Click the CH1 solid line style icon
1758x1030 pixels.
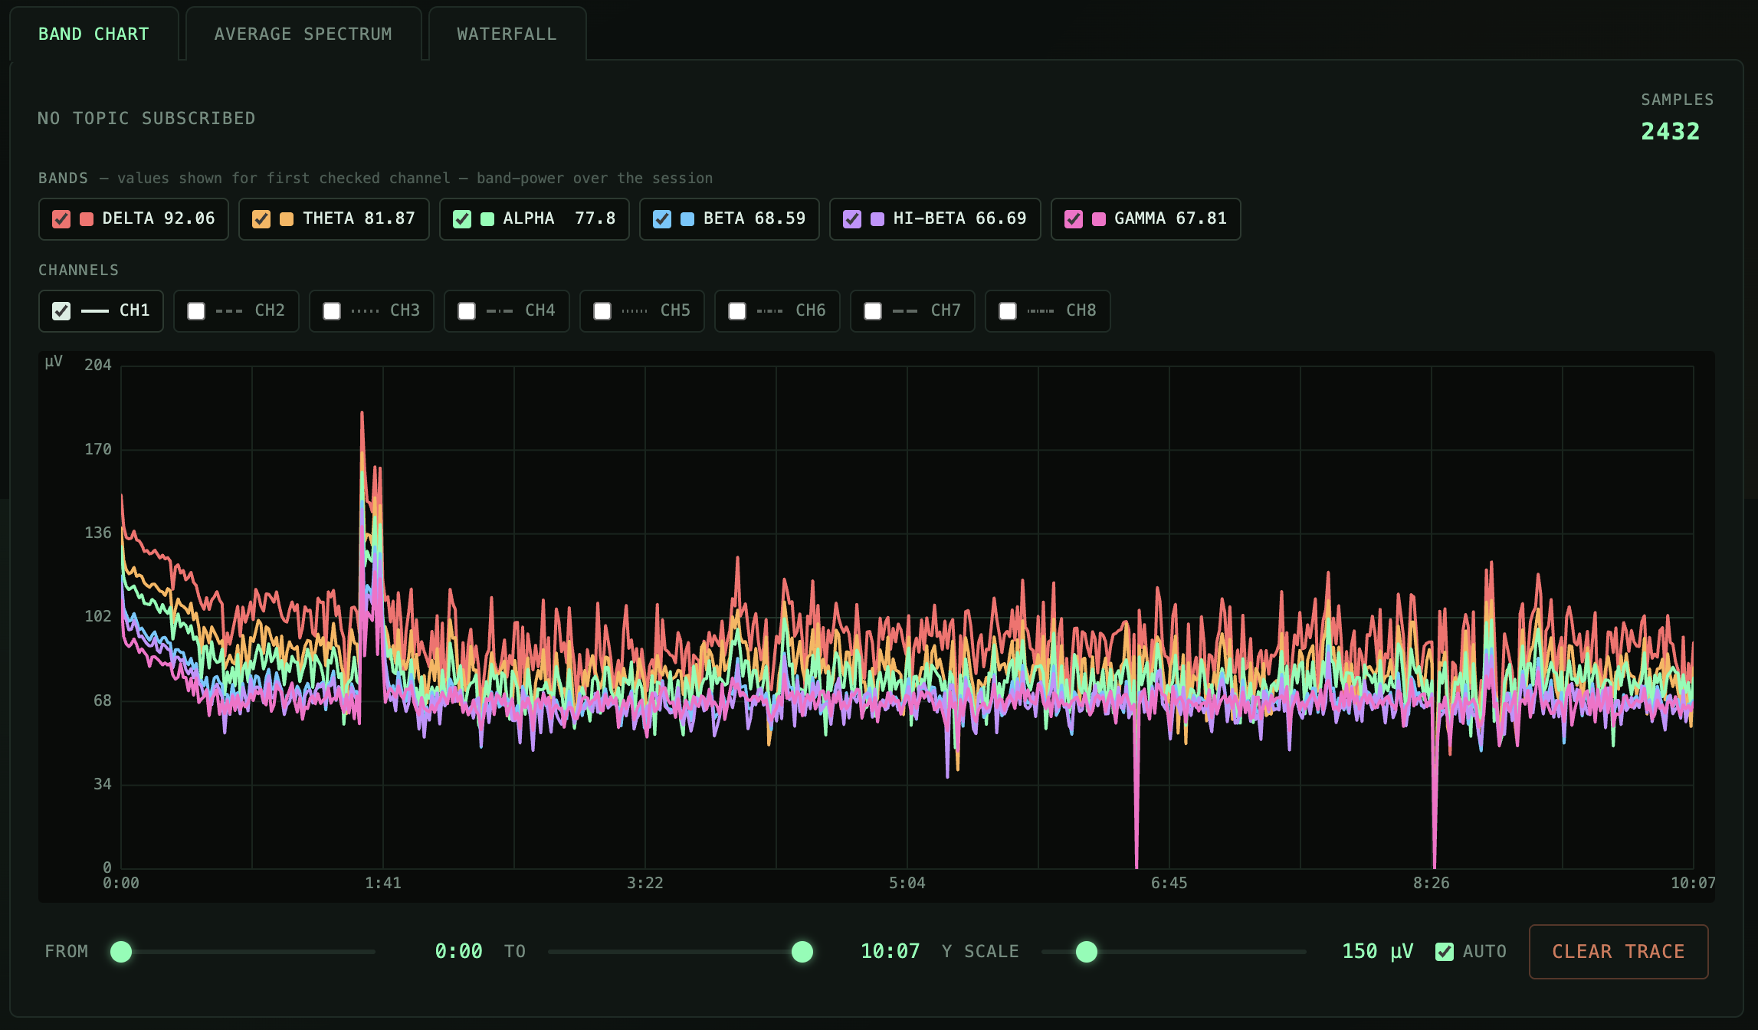[x=95, y=311]
